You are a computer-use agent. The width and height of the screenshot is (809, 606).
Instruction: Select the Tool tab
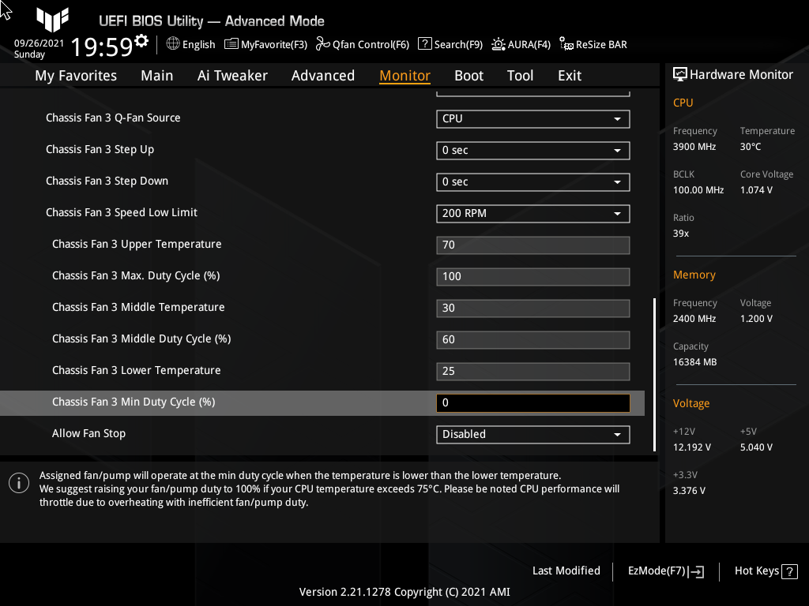point(520,75)
